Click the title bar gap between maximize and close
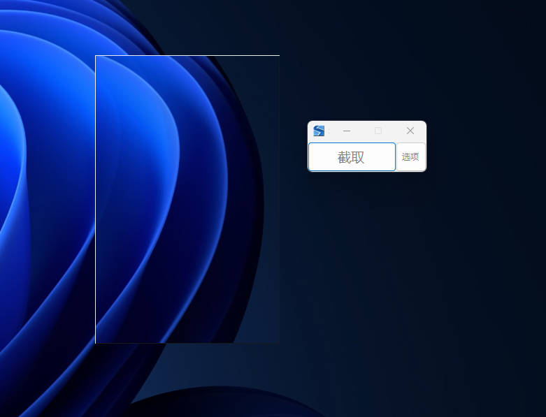 pyautogui.click(x=394, y=131)
